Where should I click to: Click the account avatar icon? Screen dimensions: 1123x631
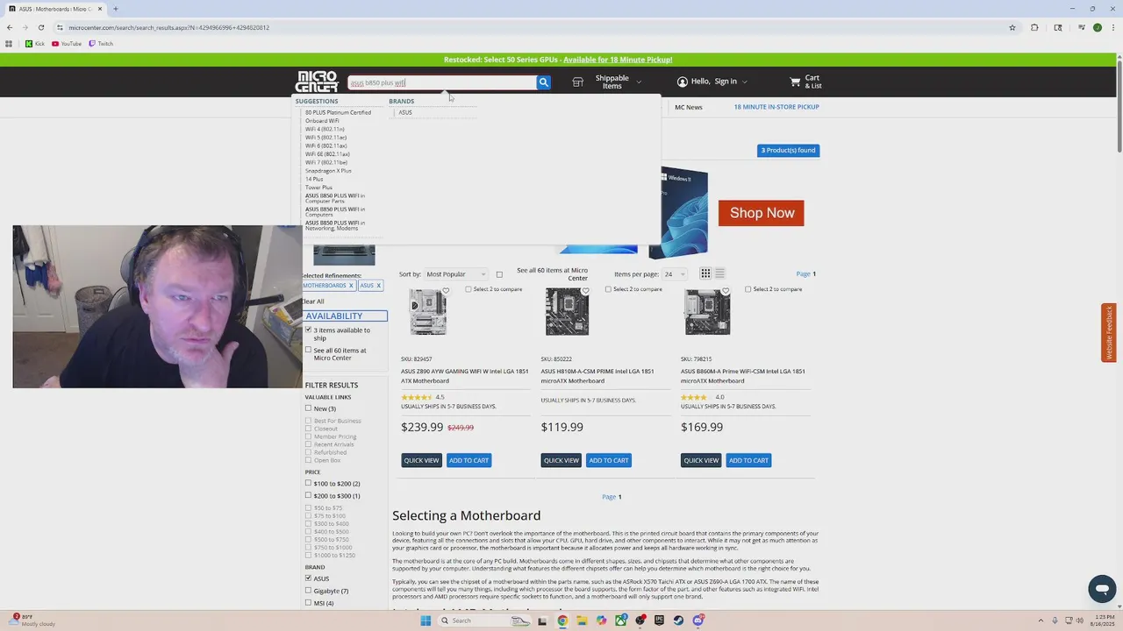tap(682, 82)
